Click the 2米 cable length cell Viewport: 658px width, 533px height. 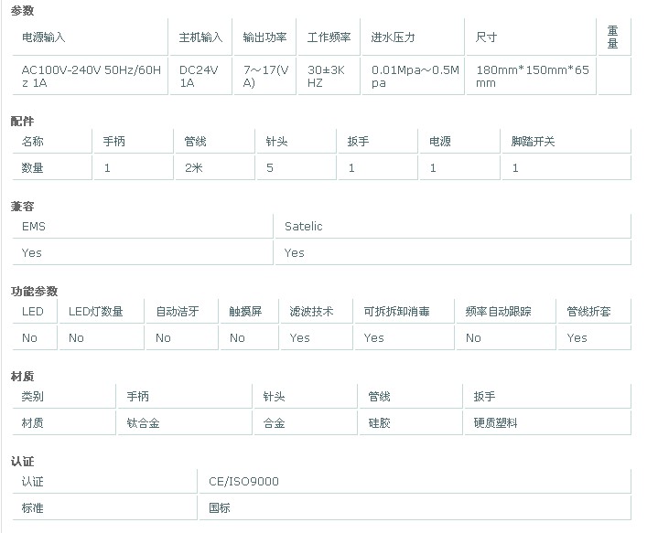click(x=194, y=168)
